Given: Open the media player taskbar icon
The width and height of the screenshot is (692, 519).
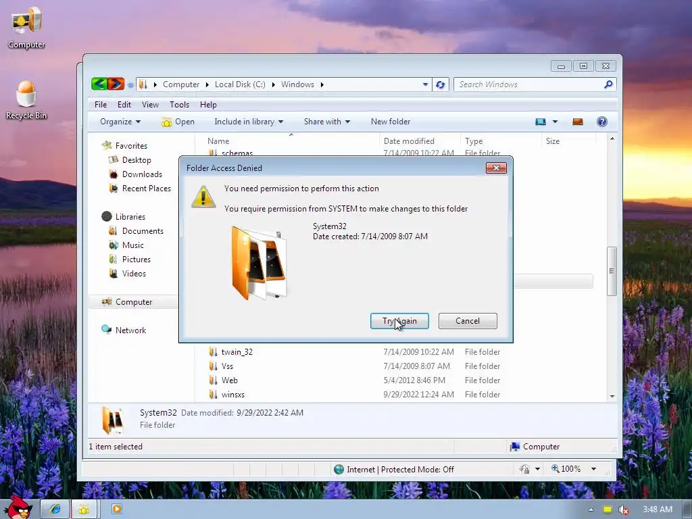Looking at the screenshot, I should [116, 509].
